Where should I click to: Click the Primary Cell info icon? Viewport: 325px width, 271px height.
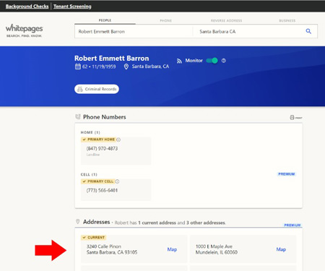pyautogui.click(x=117, y=181)
